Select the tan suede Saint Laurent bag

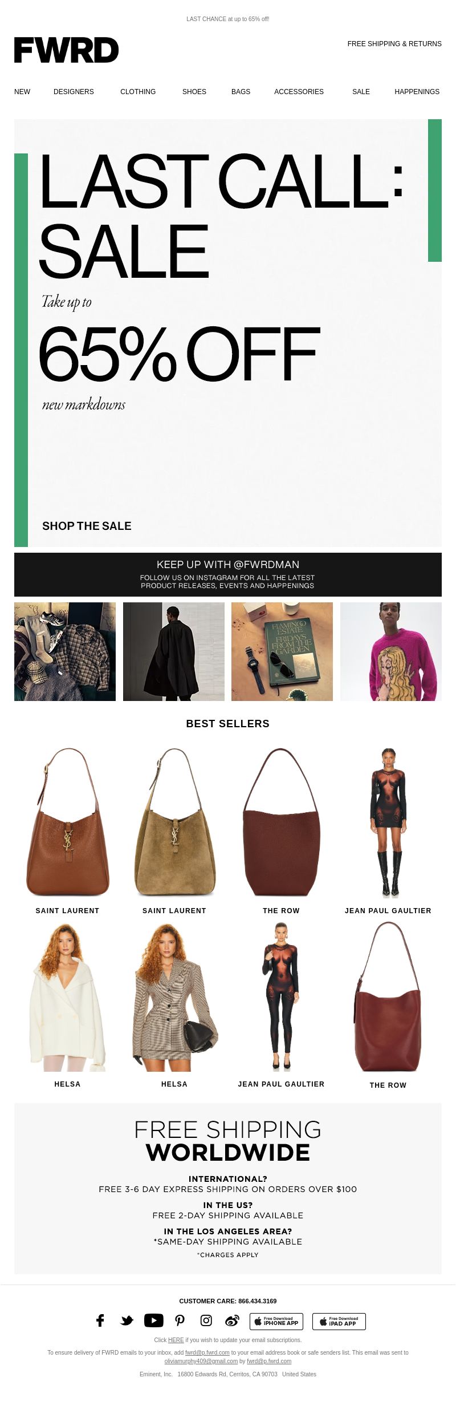click(x=174, y=822)
